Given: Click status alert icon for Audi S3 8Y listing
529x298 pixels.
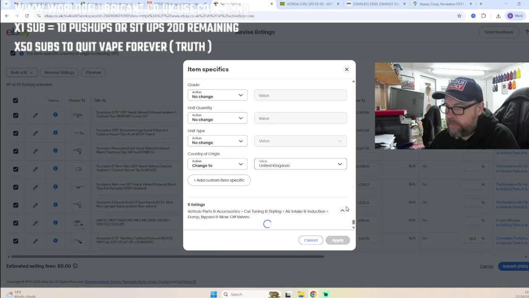Looking at the screenshot, I should tap(55, 132).
